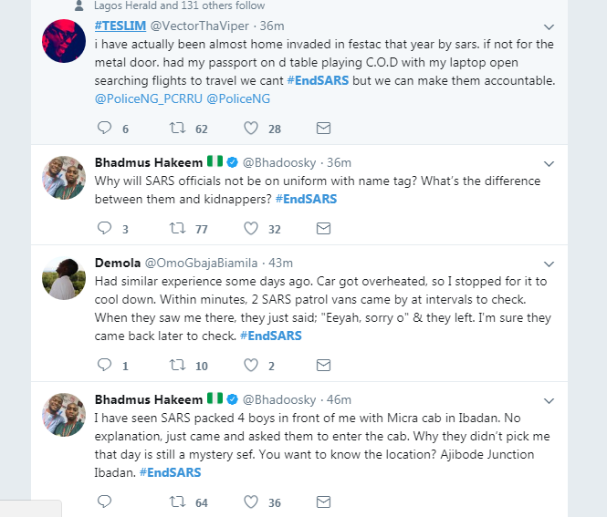Like Bhadmus Hakeem's uniform name tag tweet
Viewport: 607px width, 517px height.
249,228
